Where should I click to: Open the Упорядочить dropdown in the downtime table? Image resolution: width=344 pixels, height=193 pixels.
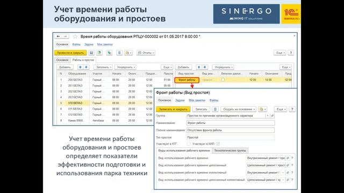point(223,67)
